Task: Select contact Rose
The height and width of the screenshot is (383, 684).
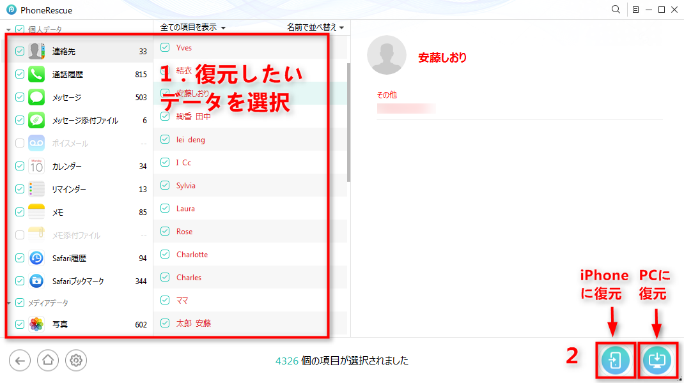Action: pos(184,231)
